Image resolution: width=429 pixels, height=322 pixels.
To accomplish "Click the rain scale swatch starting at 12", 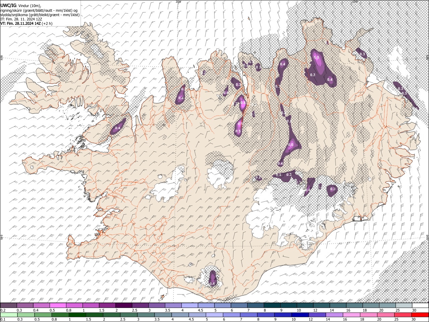I will pyautogui.click(x=317, y=315).
